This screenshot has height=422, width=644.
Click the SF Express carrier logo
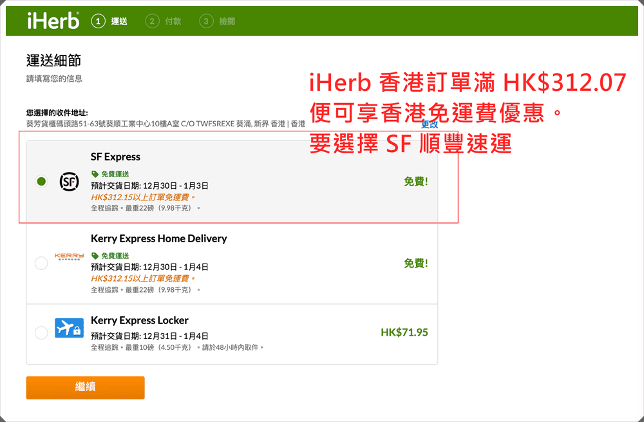69,182
